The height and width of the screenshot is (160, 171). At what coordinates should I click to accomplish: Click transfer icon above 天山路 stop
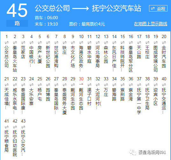139,43
